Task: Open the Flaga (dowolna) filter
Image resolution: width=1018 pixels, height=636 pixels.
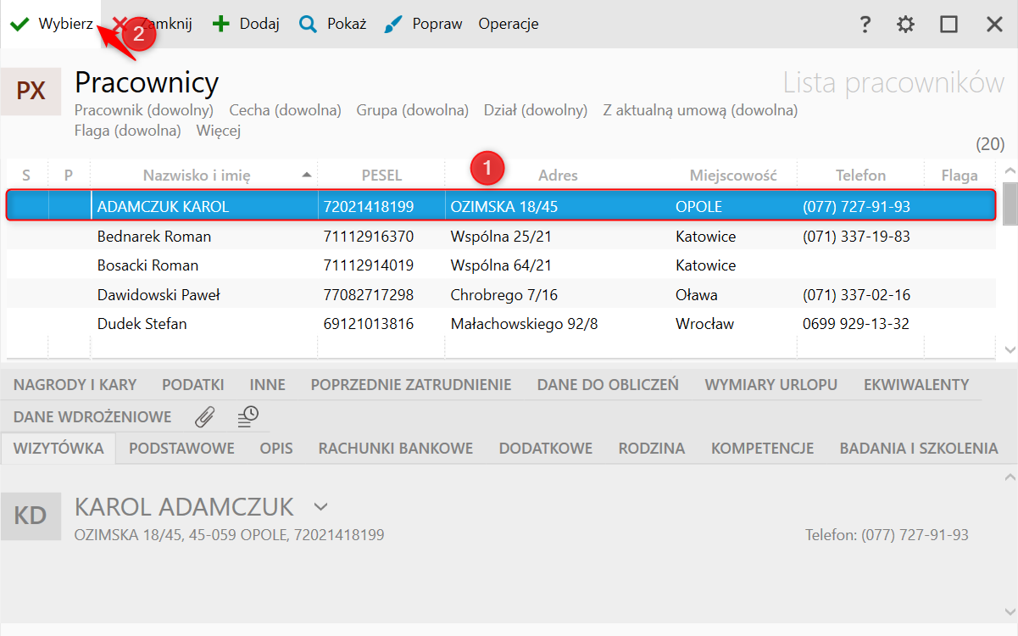Action: click(x=128, y=131)
